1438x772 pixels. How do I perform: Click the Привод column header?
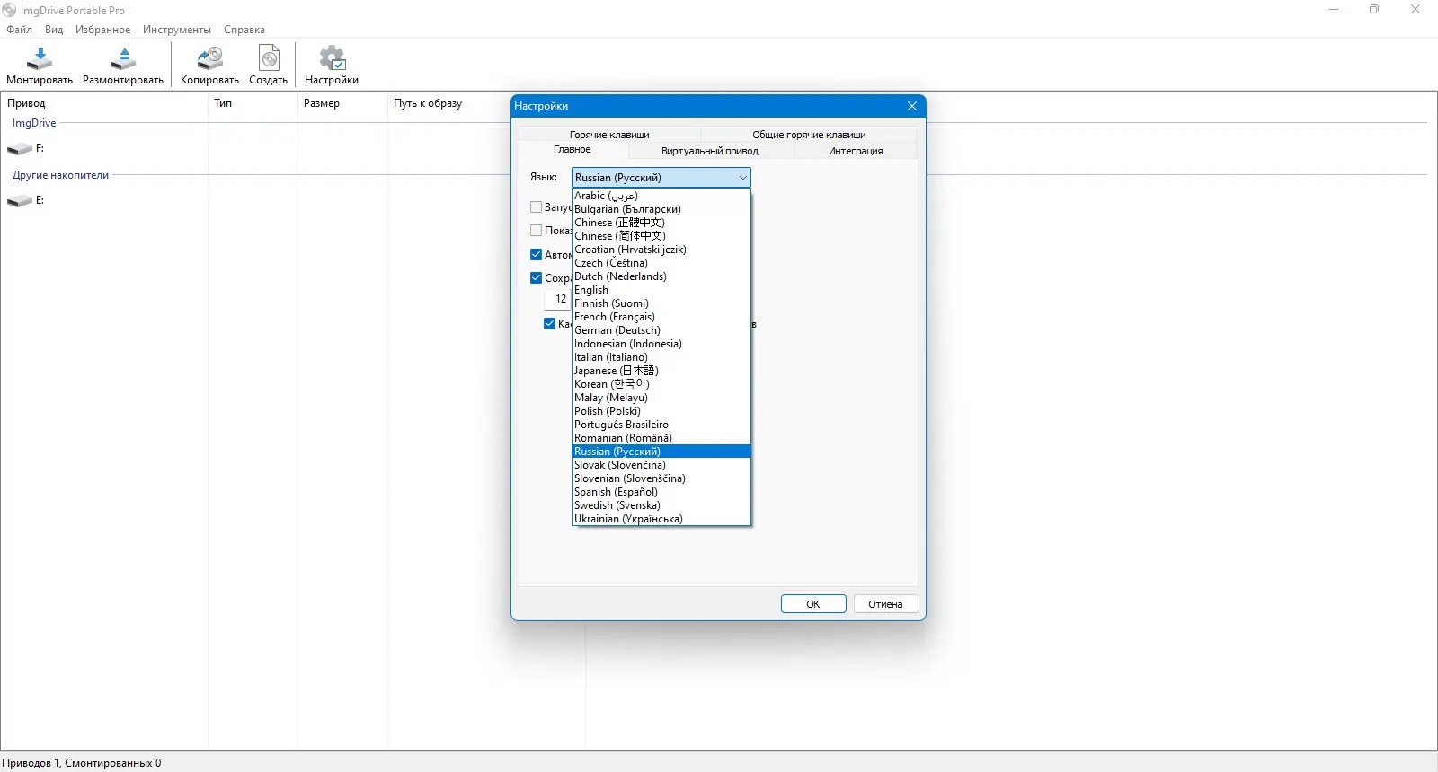click(x=104, y=103)
